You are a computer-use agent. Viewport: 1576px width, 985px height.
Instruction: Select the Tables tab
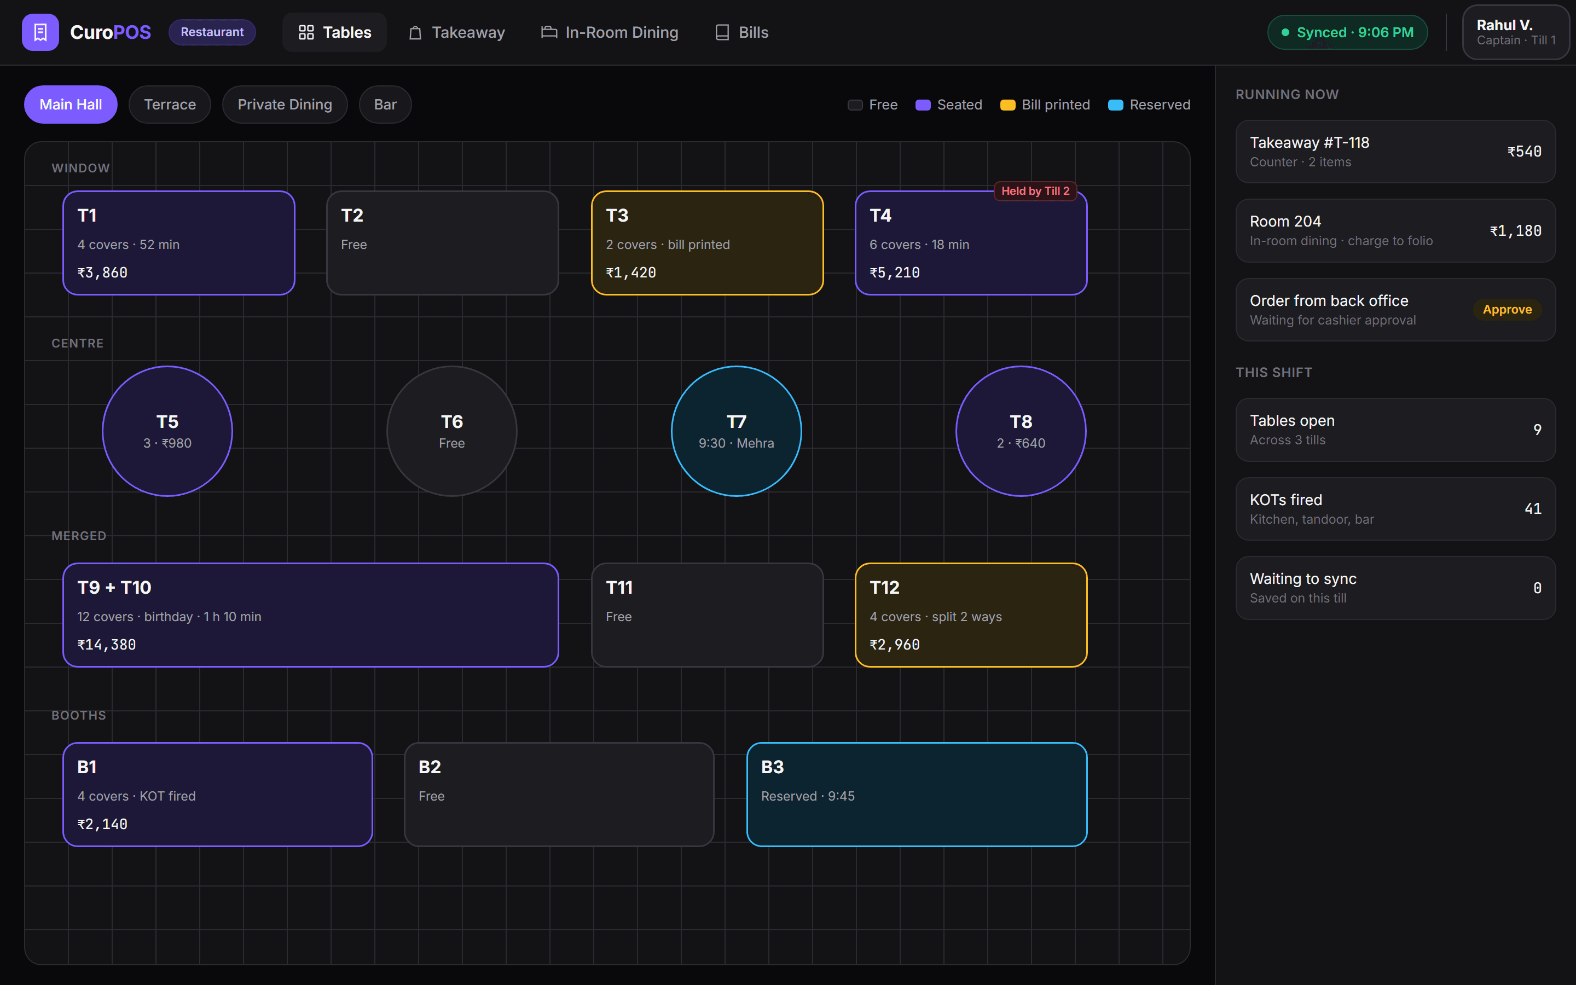click(335, 32)
